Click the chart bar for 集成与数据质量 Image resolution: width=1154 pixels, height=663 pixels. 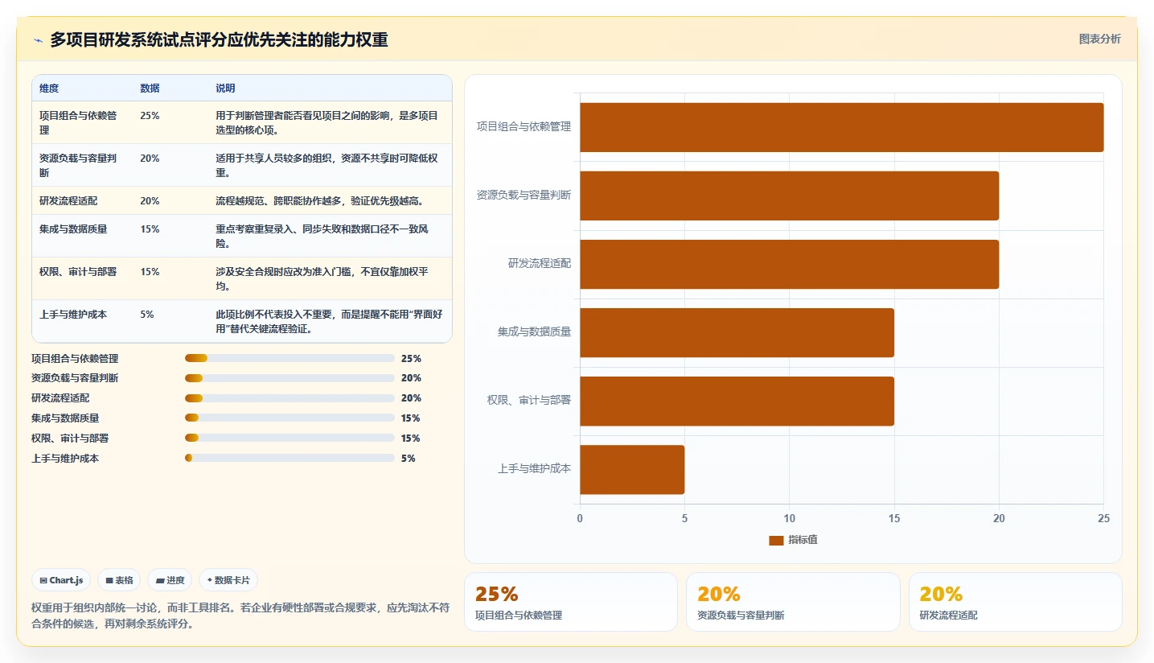[737, 332]
